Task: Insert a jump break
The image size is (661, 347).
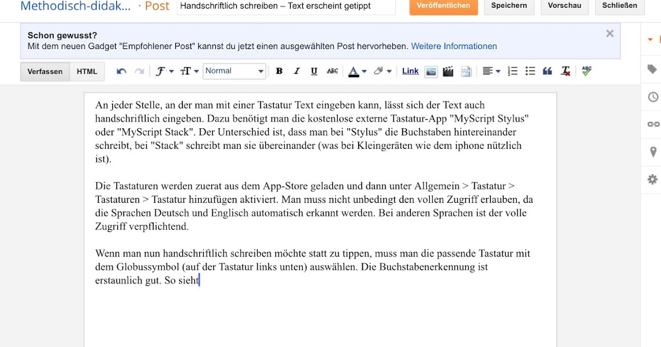Action: tap(466, 71)
